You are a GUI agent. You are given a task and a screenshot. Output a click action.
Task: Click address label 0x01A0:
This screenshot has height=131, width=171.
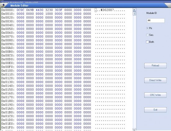8,108
